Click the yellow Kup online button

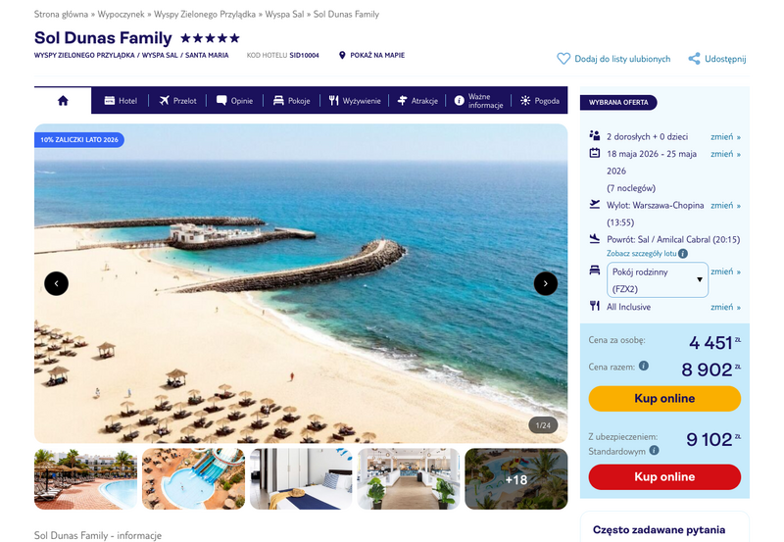click(x=664, y=399)
